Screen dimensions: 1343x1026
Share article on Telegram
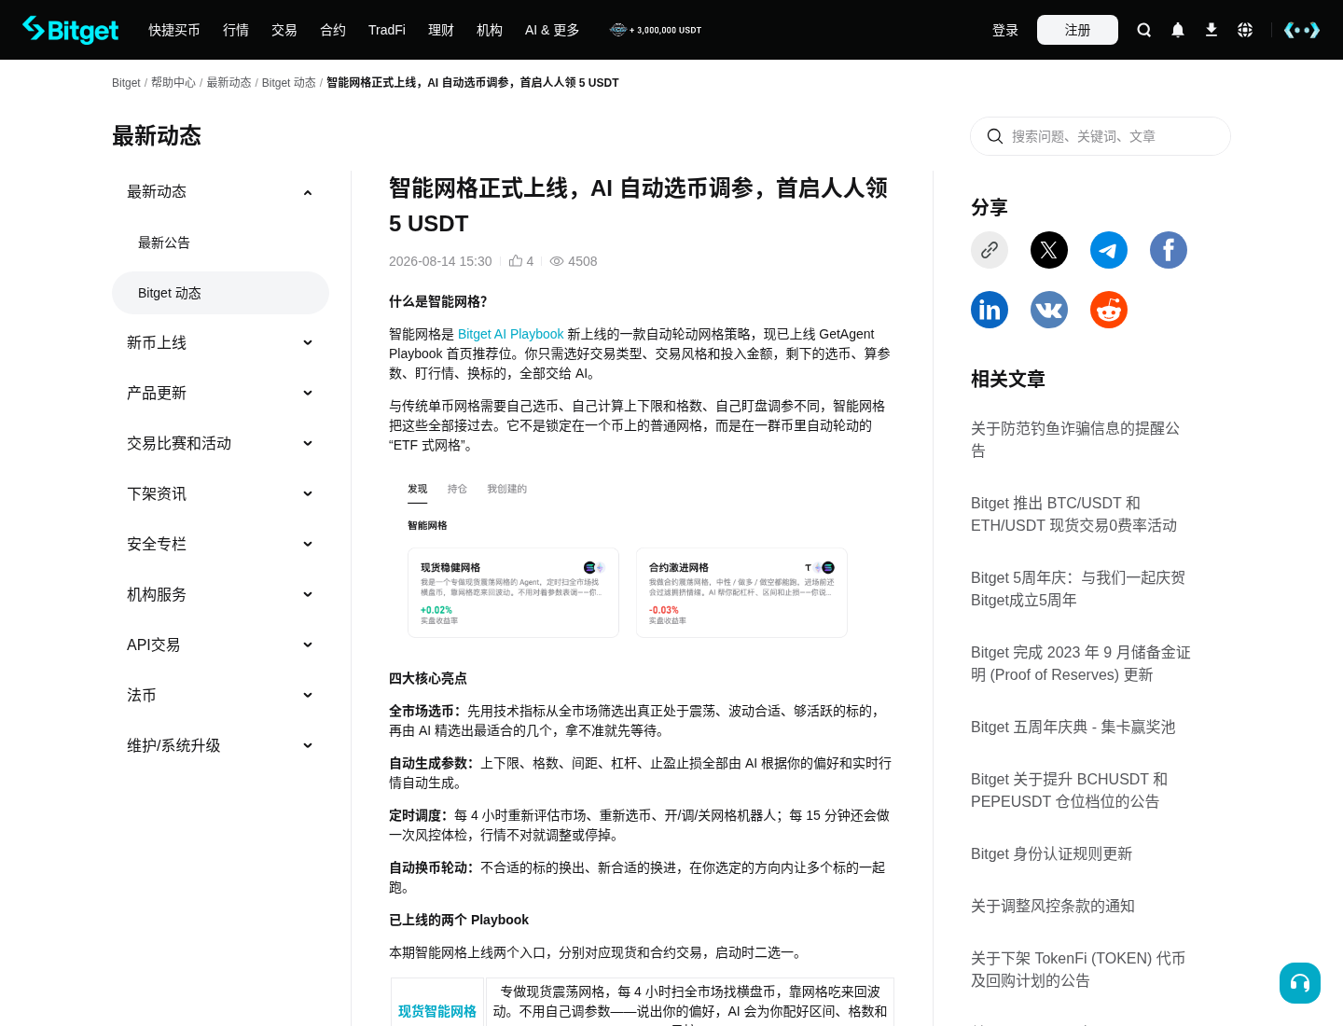coord(1109,250)
